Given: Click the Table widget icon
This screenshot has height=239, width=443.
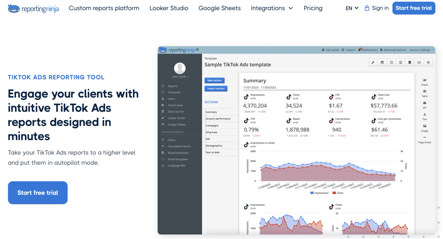Looking at the screenshot, I should coord(424,92).
